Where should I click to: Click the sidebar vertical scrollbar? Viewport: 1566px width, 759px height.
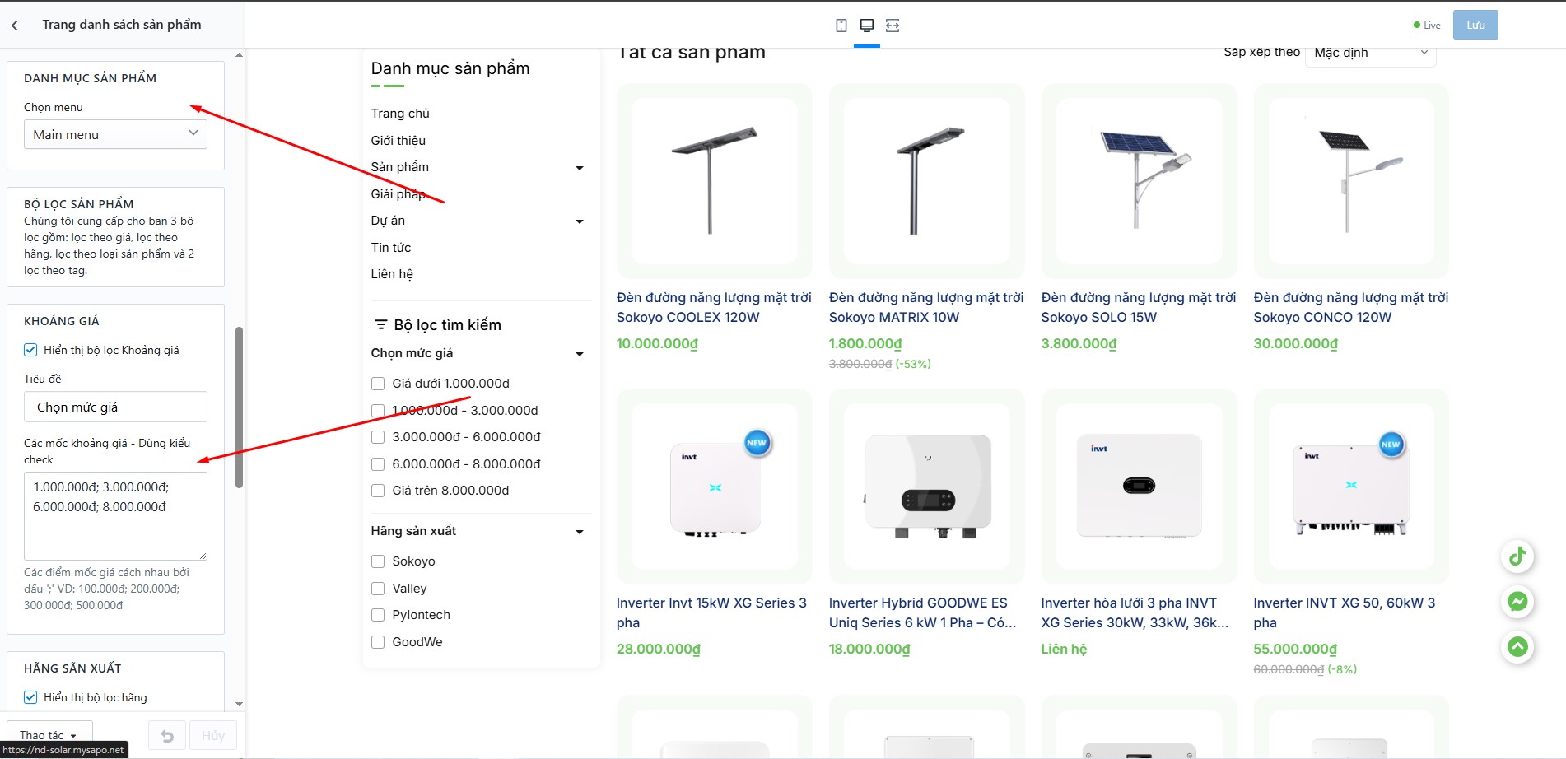point(240,407)
